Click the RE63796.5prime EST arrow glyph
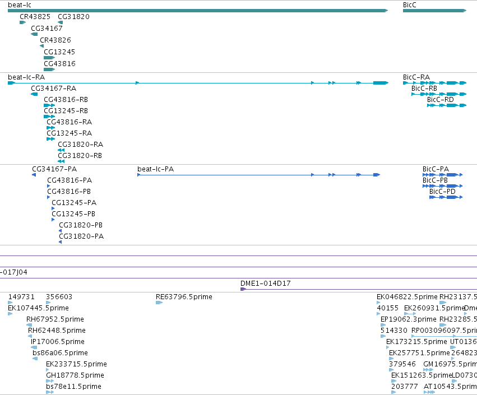Image resolution: width=477 pixels, height=395 pixels. [159, 303]
